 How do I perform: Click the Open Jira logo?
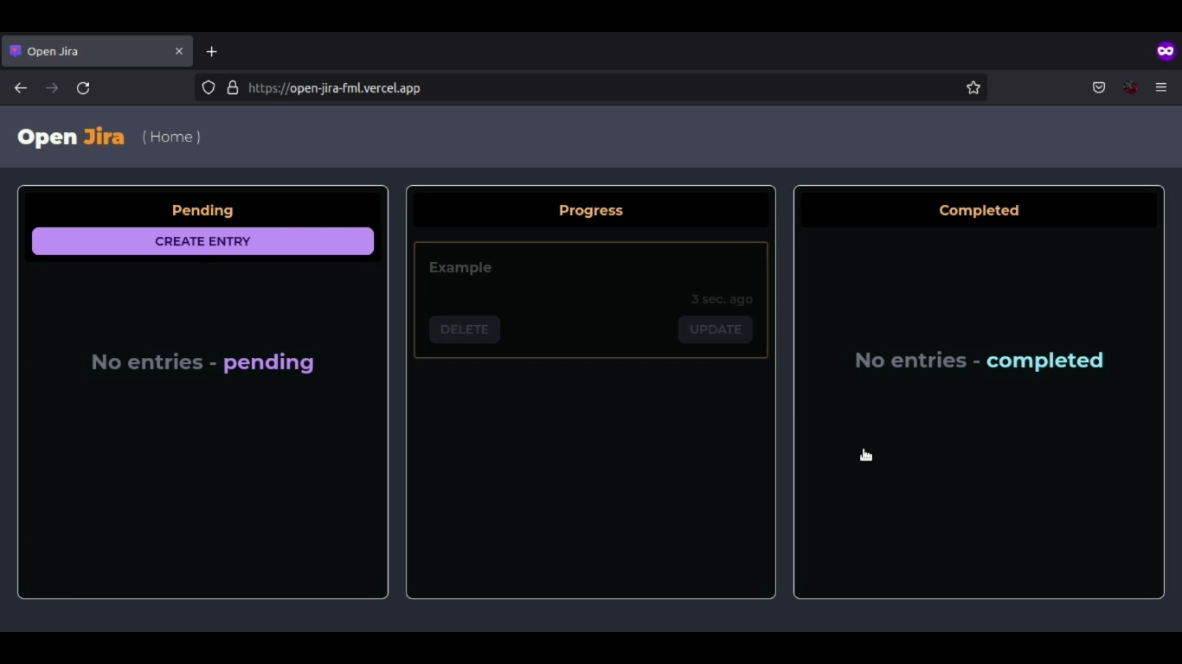point(71,137)
